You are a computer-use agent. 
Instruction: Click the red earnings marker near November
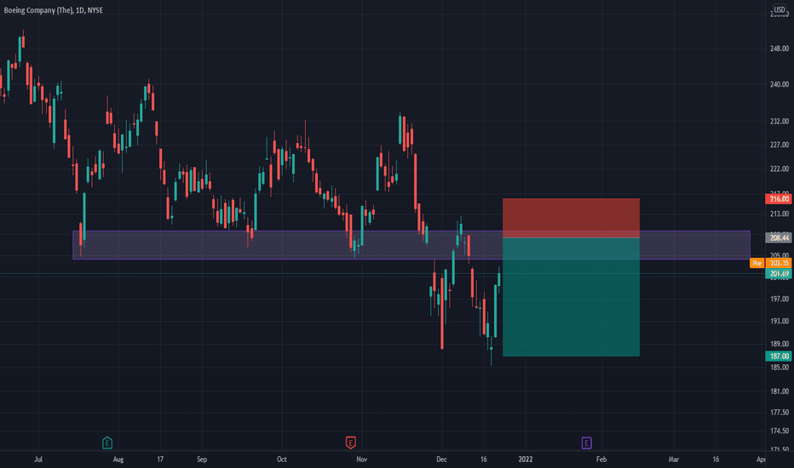click(x=350, y=443)
